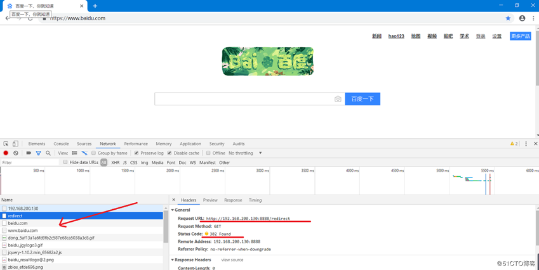Viewport: 539px width, 270px height.
Task: Click the camera image search icon
Action: pos(338,99)
